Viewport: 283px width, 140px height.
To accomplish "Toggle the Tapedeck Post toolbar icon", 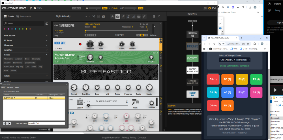I will 139,16.
